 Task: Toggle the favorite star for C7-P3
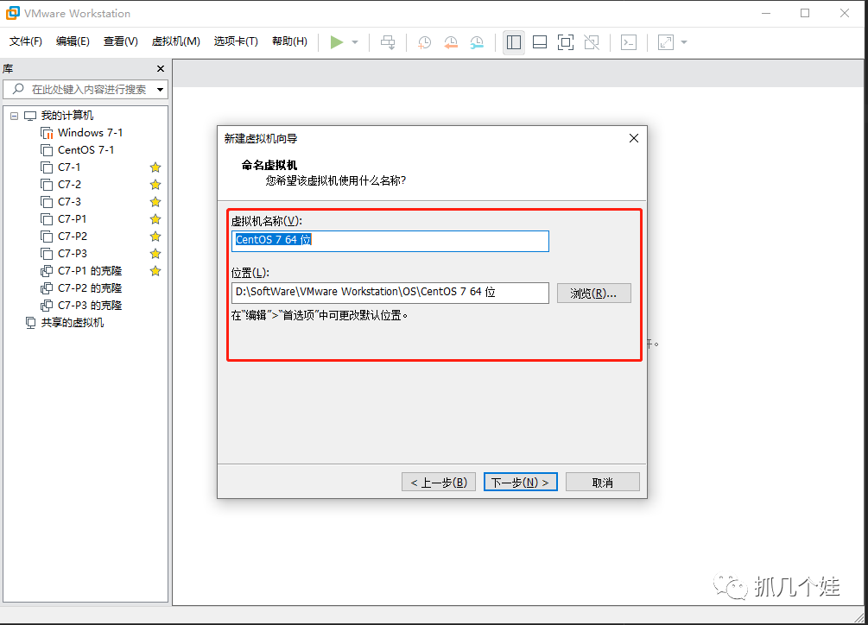[155, 253]
